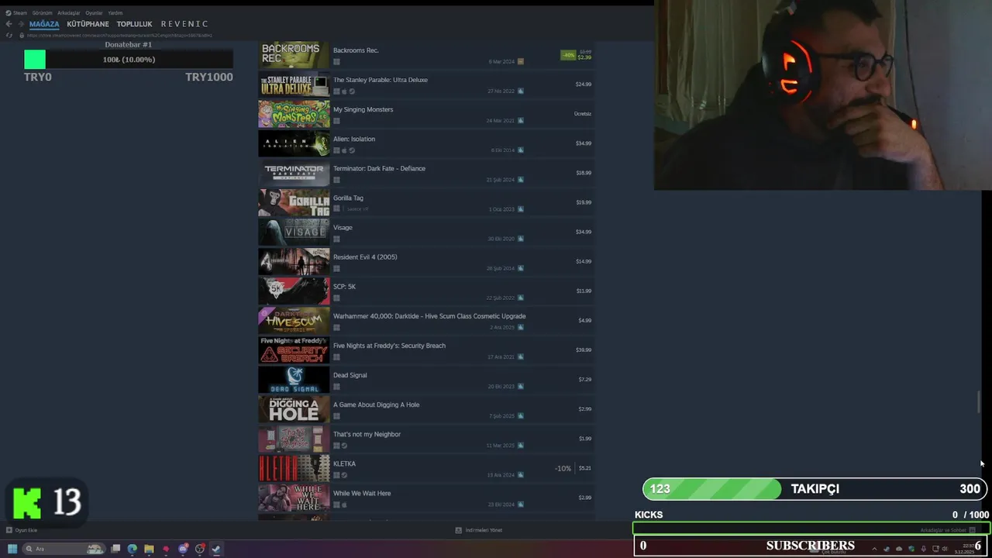
Task: Click the $34.99 price of Alien: Isolation
Action: (584, 143)
